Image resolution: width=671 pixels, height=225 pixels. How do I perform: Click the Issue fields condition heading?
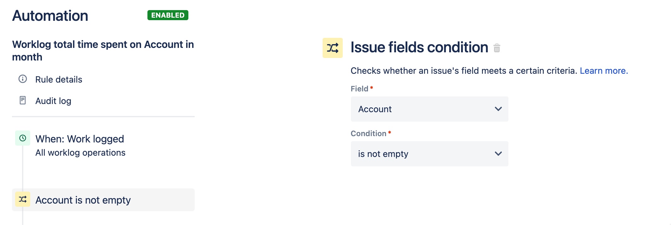click(419, 47)
